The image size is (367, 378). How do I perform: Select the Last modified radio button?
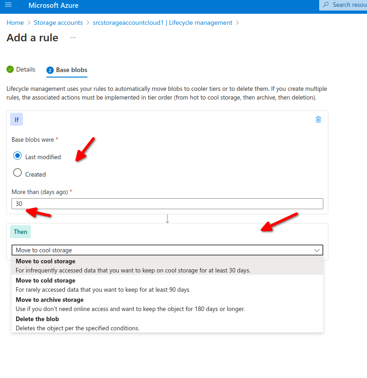click(17, 156)
